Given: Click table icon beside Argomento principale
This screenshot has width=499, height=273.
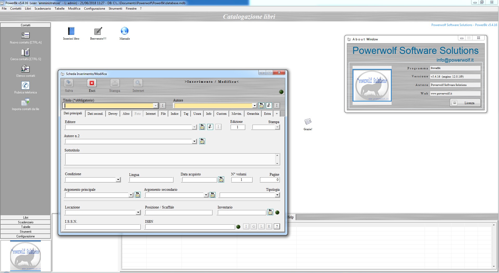Looking at the screenshot, I should pyautogui.click(x=138, y=195).
